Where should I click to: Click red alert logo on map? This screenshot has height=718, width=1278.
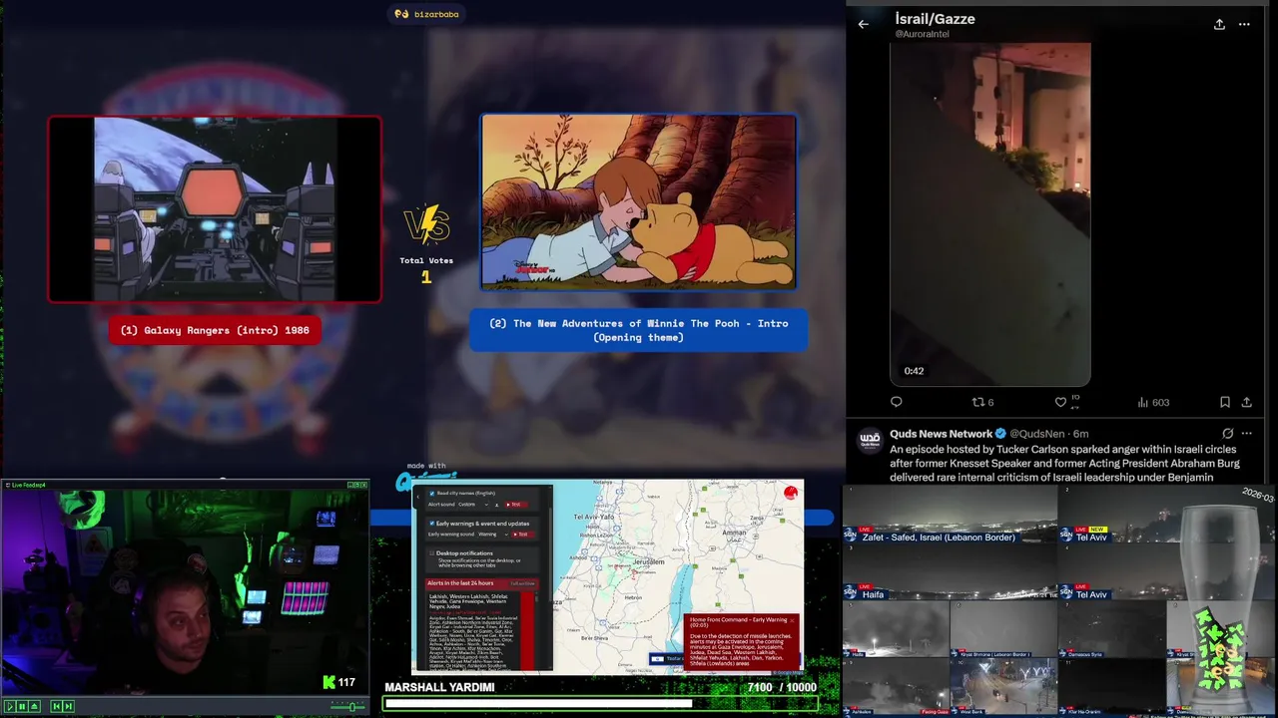pos(791,493)
